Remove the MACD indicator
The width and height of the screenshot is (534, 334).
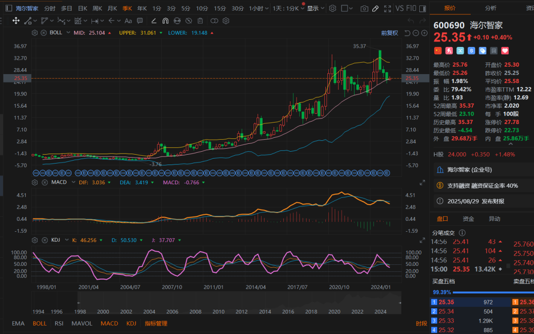point(44,182)
